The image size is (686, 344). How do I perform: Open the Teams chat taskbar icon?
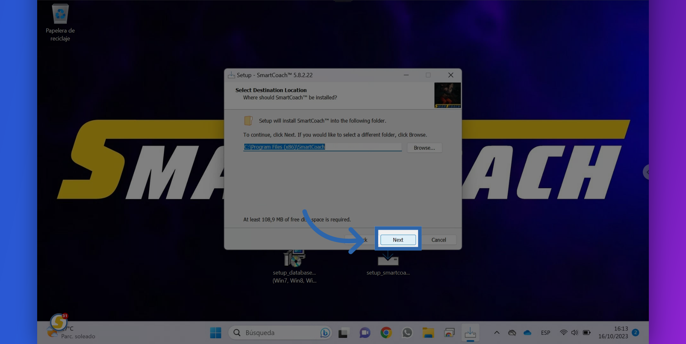(364, 333)
